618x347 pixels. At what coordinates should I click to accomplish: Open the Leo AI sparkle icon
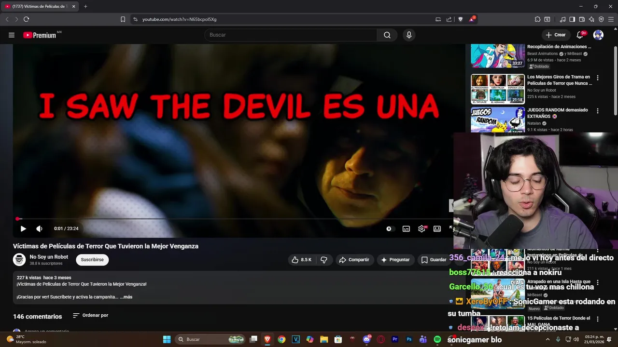(591, 19)
